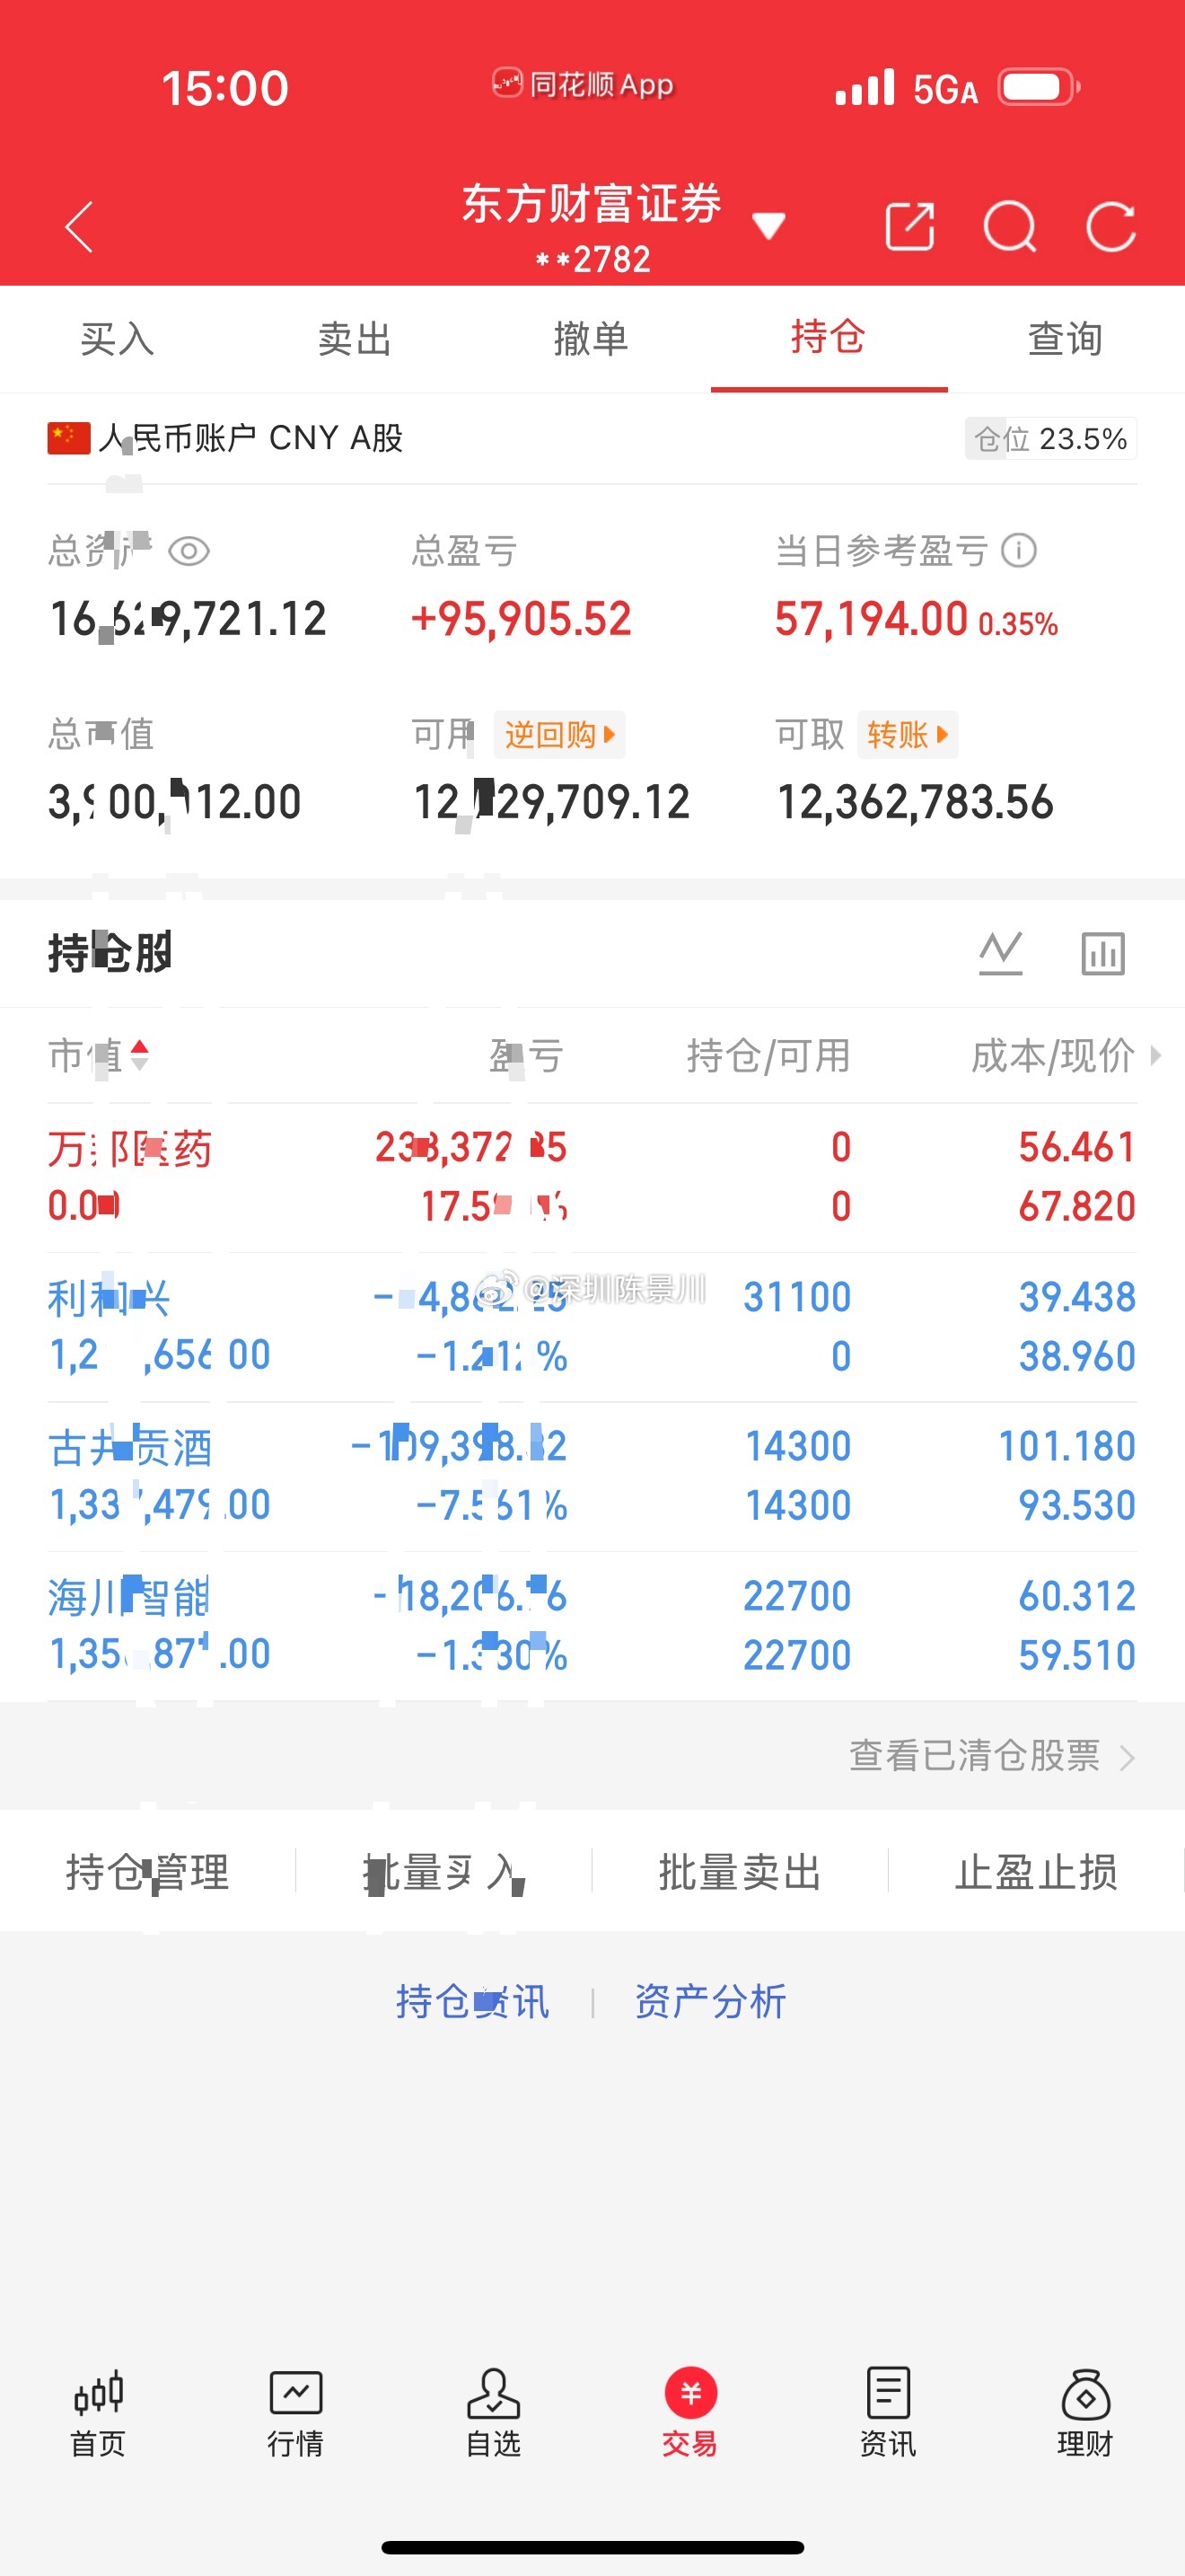Tap 批量买入
The height and width of the screenshot is (2576, 1185).
[x=443, y=1871]
